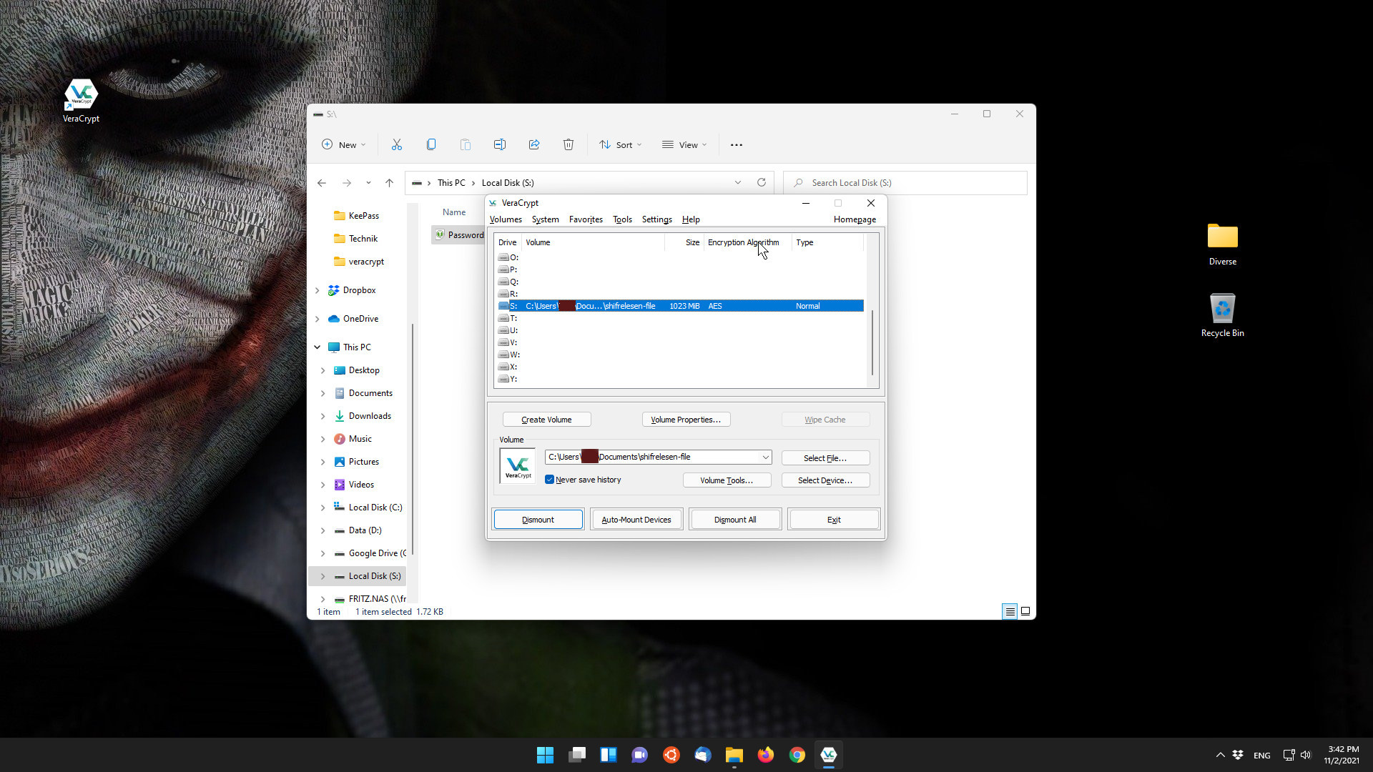Open the volume path dropdown in VeraCrypt
This screenshot has width=1373, height=772.
[765, 457]
